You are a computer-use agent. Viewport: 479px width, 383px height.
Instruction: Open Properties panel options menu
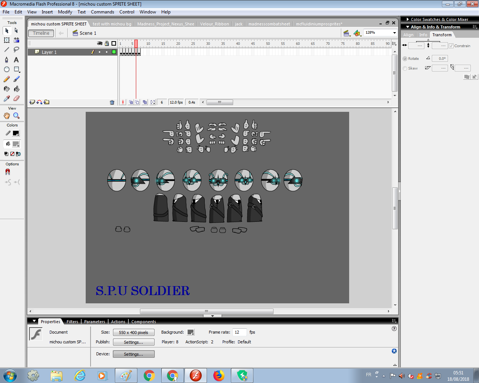pyautogui.click(x=394, y=321)
